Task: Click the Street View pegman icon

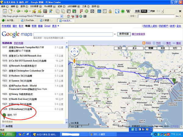Action: tap(74, 61)
